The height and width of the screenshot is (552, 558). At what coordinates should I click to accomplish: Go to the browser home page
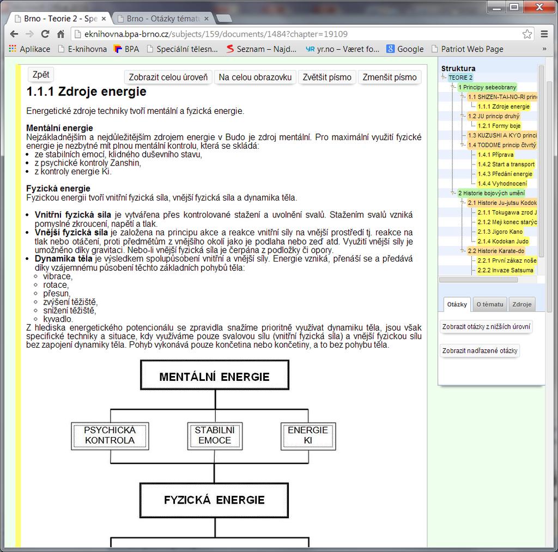coord(61,34)
